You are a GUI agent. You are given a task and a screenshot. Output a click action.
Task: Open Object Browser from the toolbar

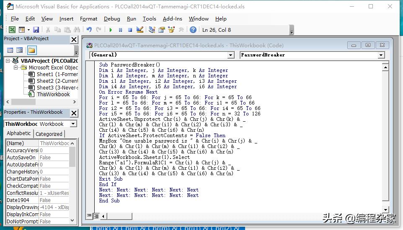pos(171,30)
